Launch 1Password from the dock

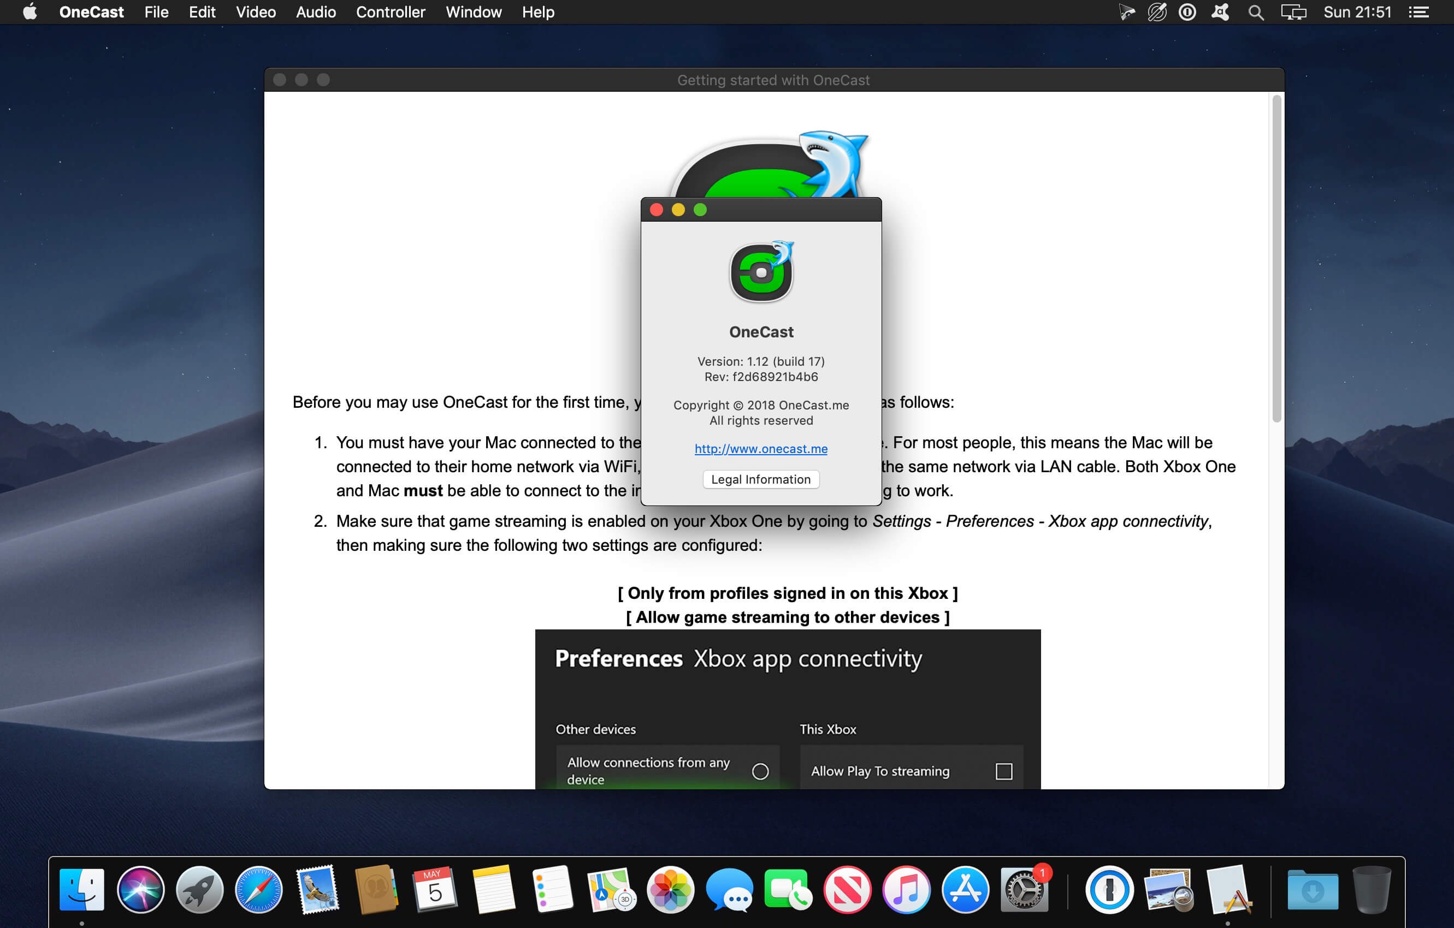point(1109,889)
